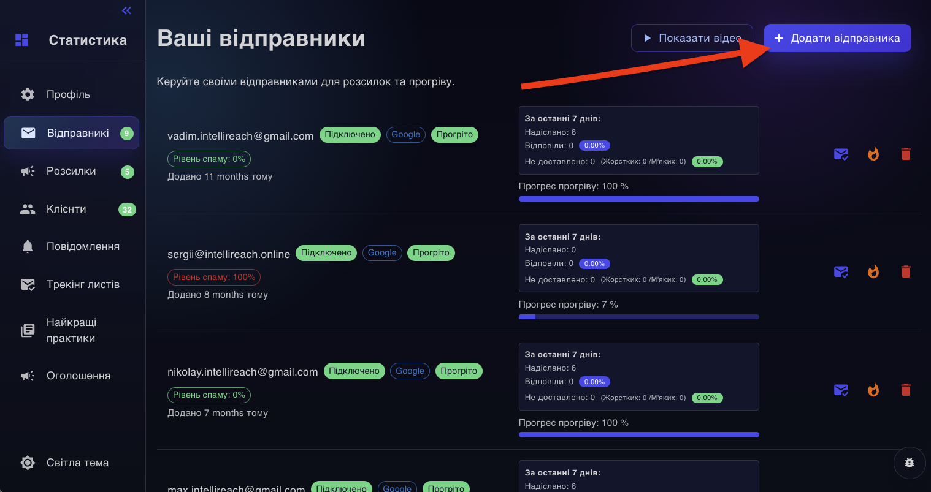This screenshot has height=492, width=931.
Task: Click trash icon for sergii@intellireach.online
Action: coord(906,271)
